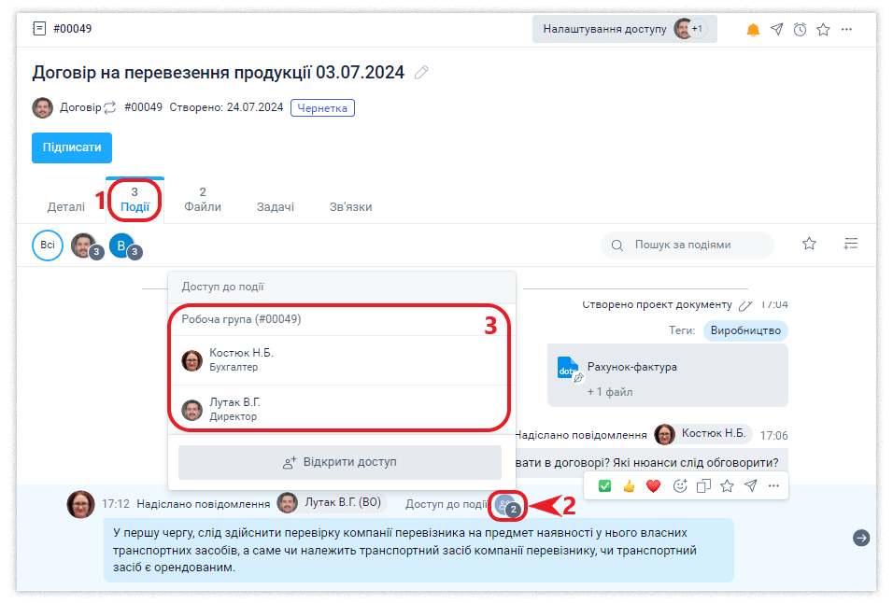This screenshot has width=893, height=603.
Task: Click the alarm clock reminder icon
Action: tap(800, 30)
